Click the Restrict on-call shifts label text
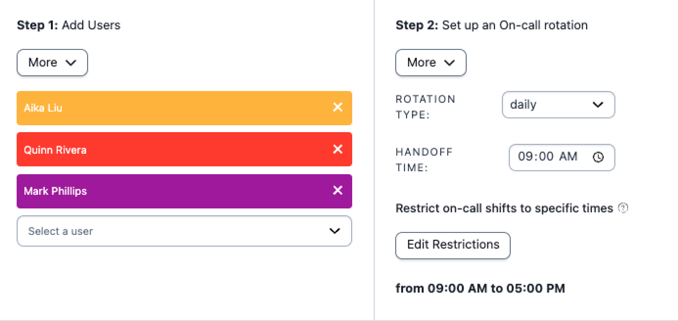 click(504, 208)
